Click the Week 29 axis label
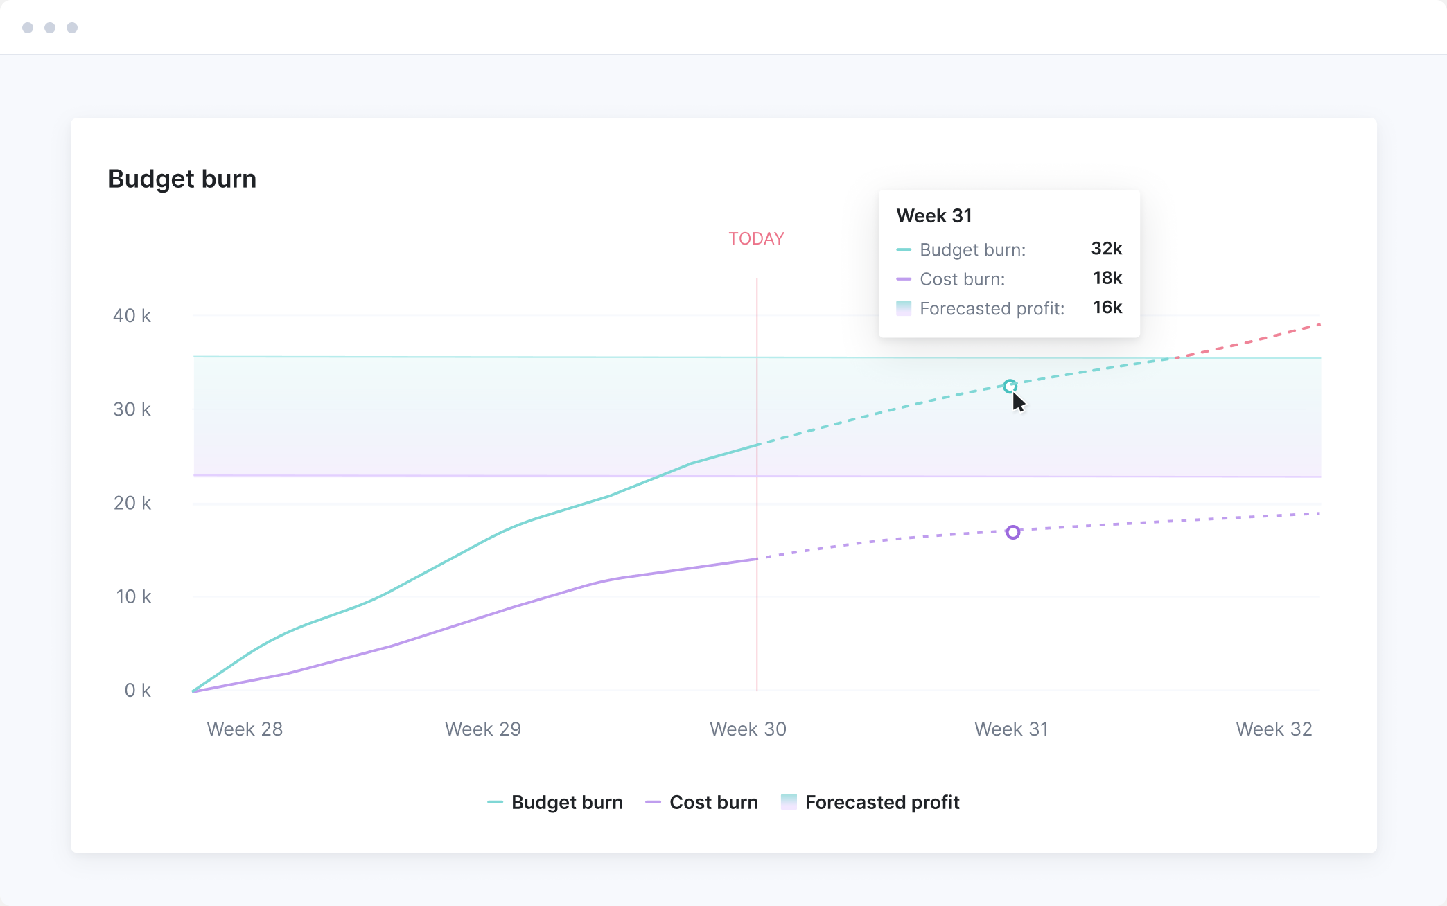The height and width of the screenshot is (906, 1447). pyautogui.click(x=483, y=729)
